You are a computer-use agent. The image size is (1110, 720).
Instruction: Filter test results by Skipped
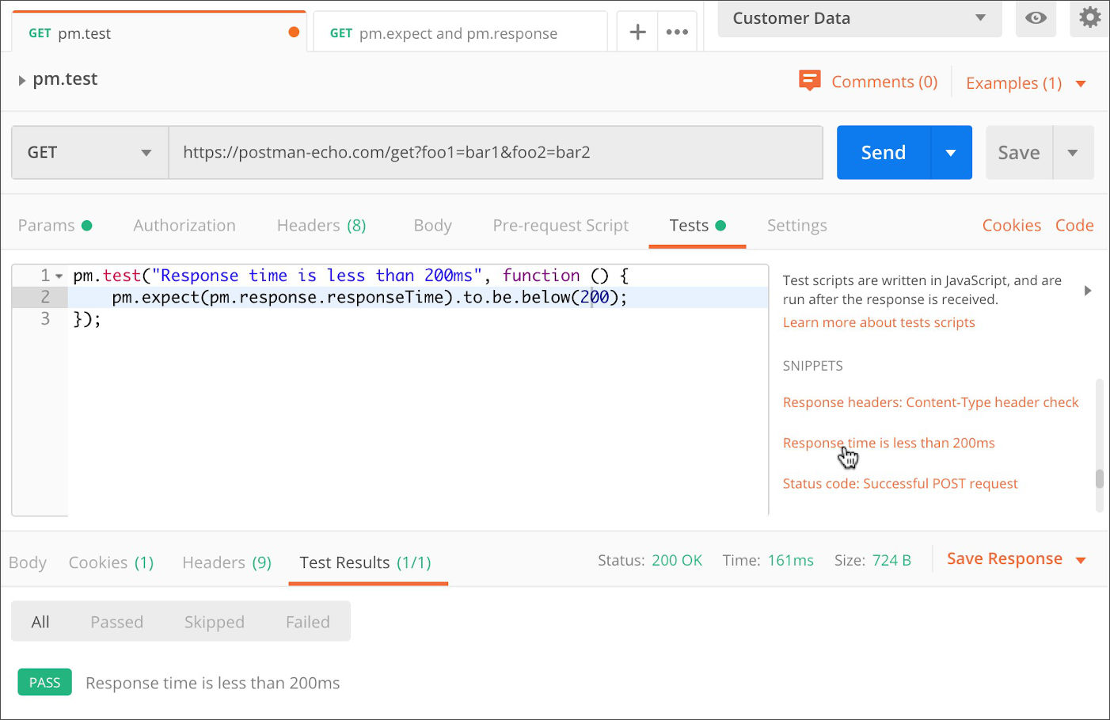[215, 622]
